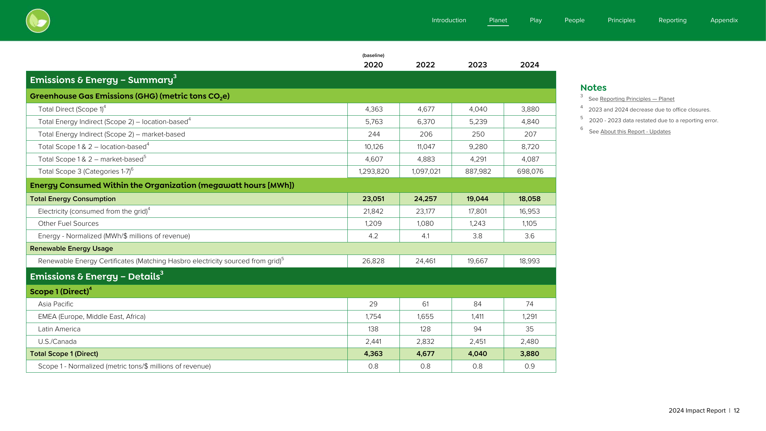The height and width of the screenshot is (431, 766).
Task: Click Scope 3 2020 value 1,293,820
Action: [374, 172]
